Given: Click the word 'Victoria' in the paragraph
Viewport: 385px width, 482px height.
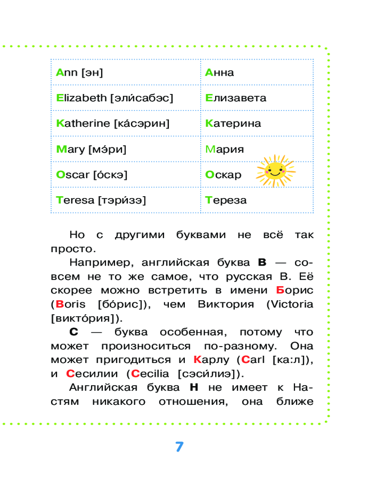Looking at the screenshot, I should tap(292, 304).
